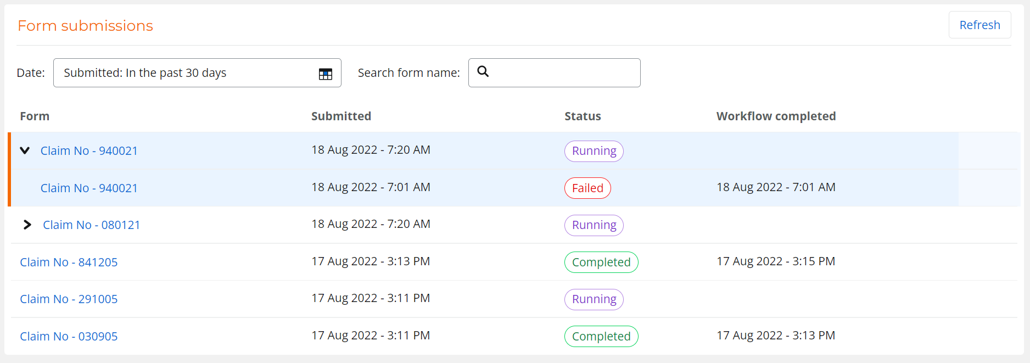The width and height of the screenshot is (1030, 363).
Task: Open Claim No - 030905 link
Action: tap(69, 336)
